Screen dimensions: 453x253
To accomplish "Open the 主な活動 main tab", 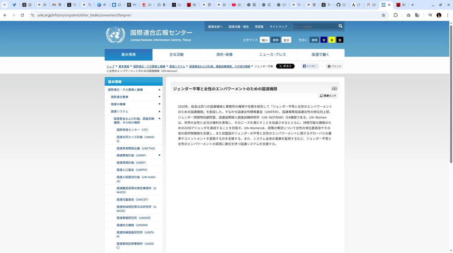I will coord(176,55).
